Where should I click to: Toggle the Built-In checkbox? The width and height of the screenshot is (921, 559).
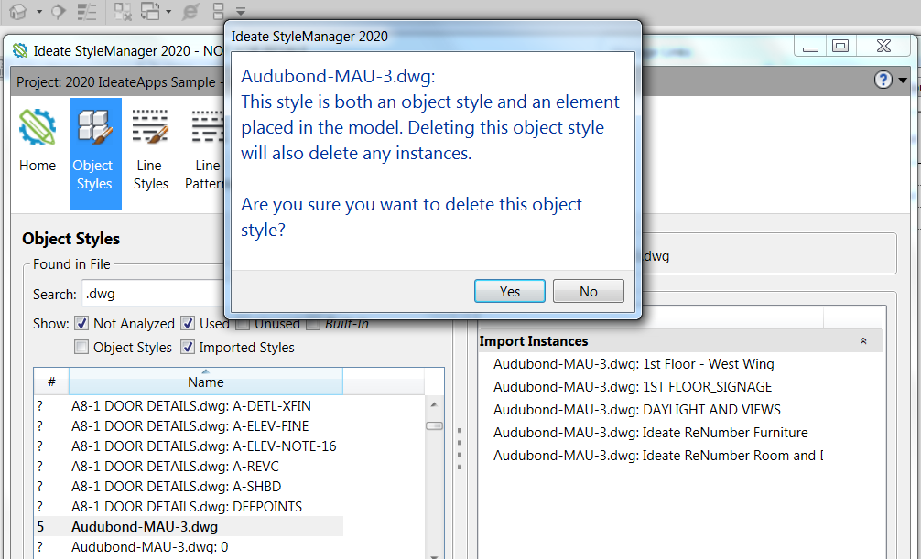313,324
